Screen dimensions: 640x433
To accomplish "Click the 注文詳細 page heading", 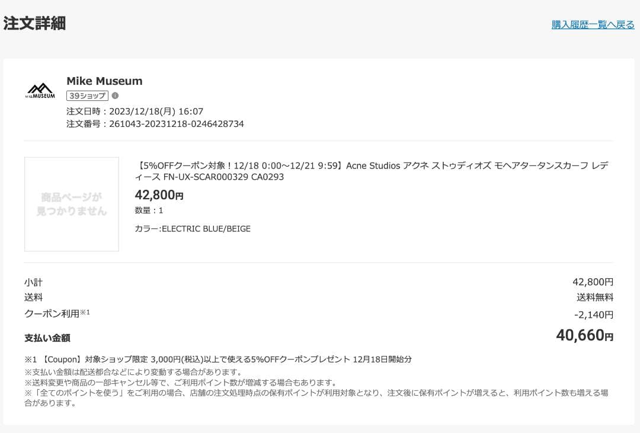I will 34,23.
